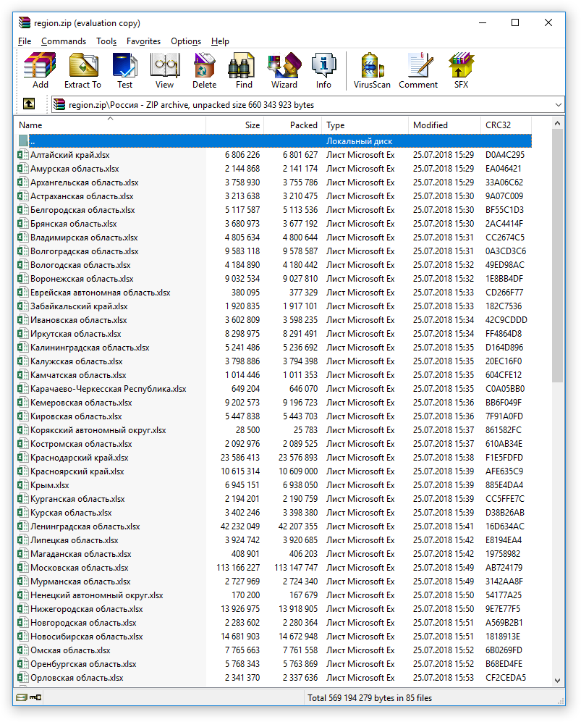Click the Excel icon of Липецкая область.xlsx
The height and width of the screenshot is (722, 581).
tap(23, 540)
